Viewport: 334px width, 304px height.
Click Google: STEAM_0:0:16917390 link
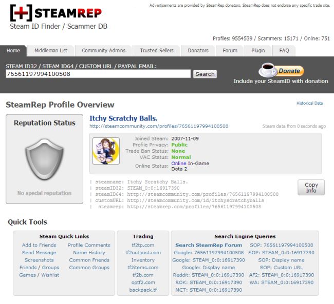pyautogui.click(x=209, y=260)
